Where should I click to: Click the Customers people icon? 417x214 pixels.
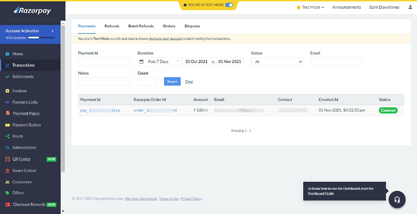8,182
